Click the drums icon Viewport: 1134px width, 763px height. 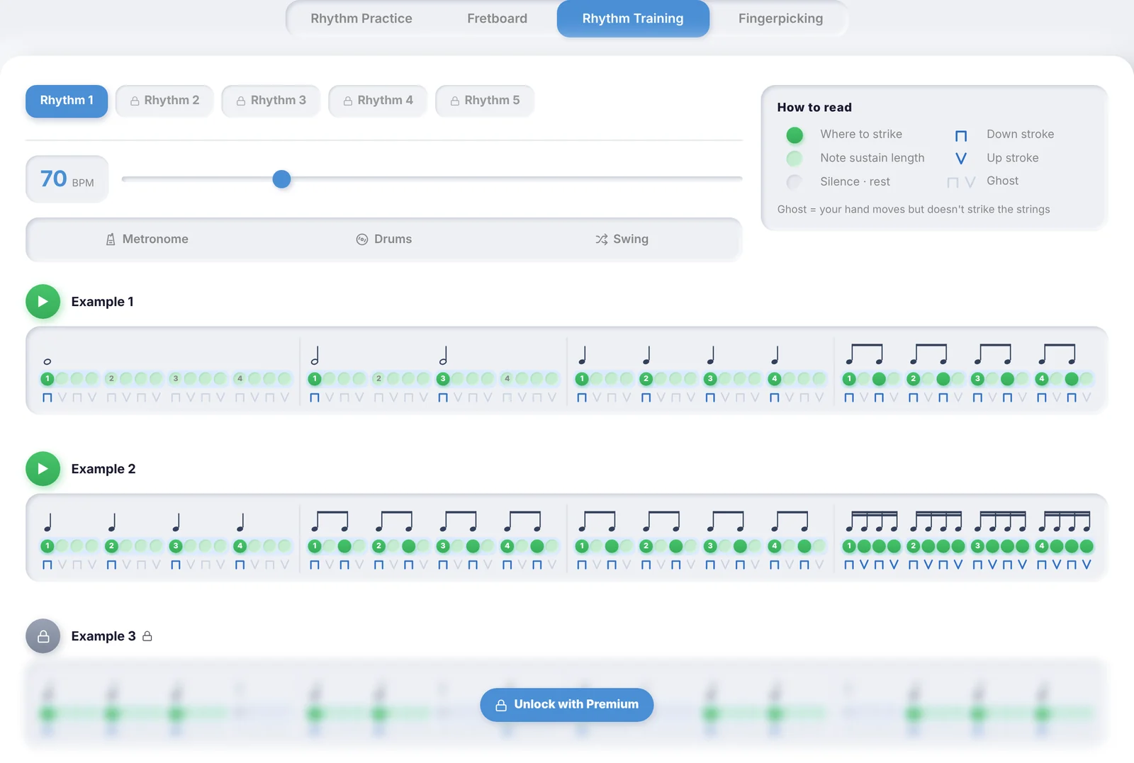(x=361, y=239)
